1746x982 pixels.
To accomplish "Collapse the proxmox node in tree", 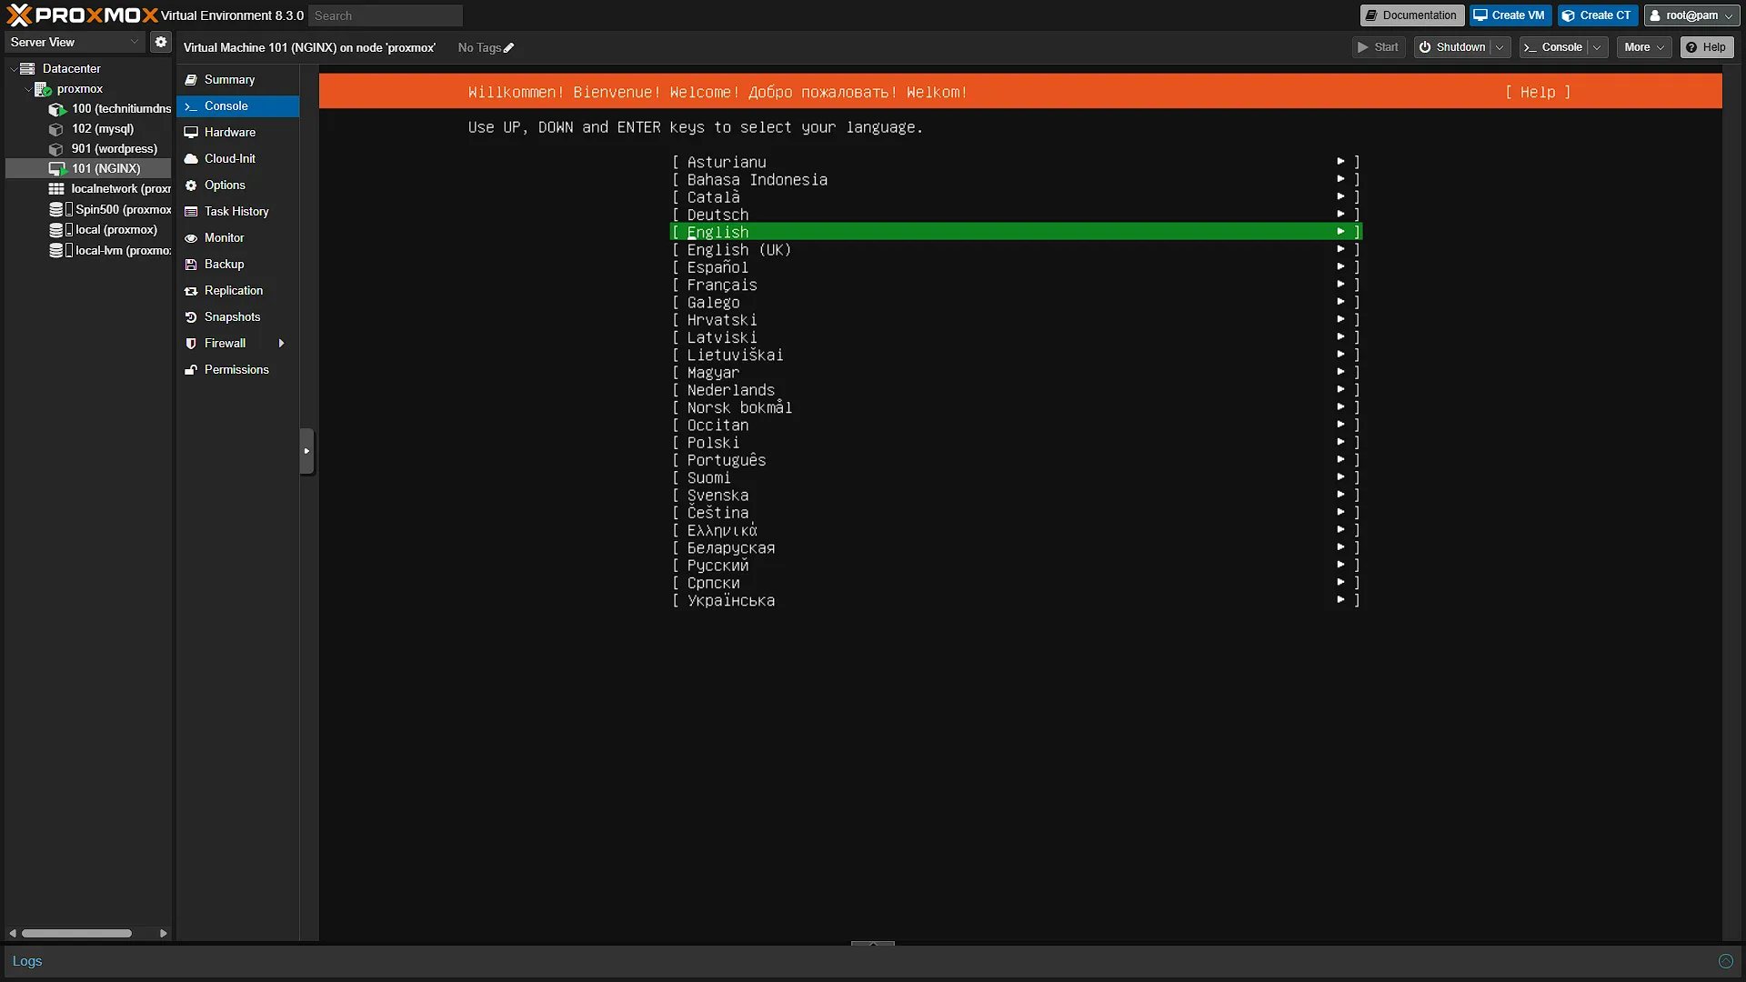I will 27,89.
